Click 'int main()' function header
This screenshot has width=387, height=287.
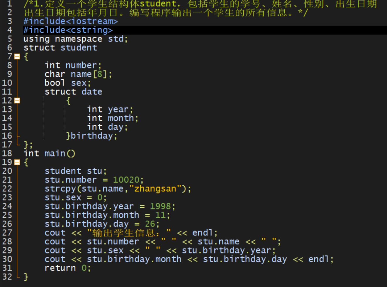(49, 153)
